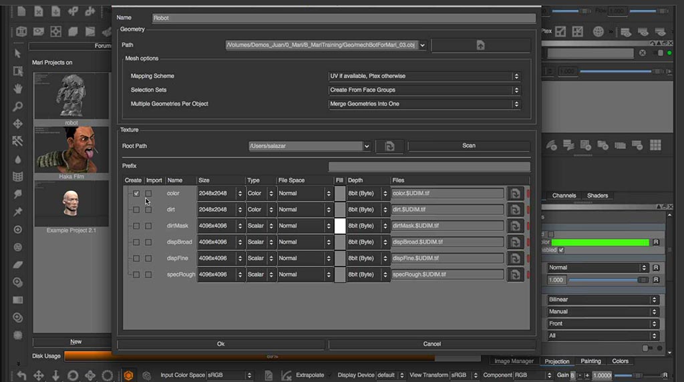Uncheck Create checkbox for color row
The width and height of the screenshot is (684, 382).
coord(136,193)
